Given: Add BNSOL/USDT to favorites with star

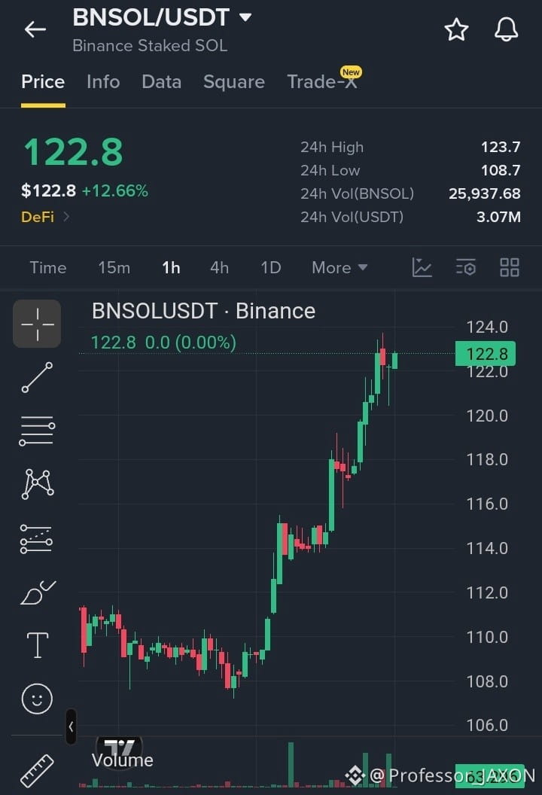Looking at the screenshot, I should pyautogui.click(x=456, y=29).
